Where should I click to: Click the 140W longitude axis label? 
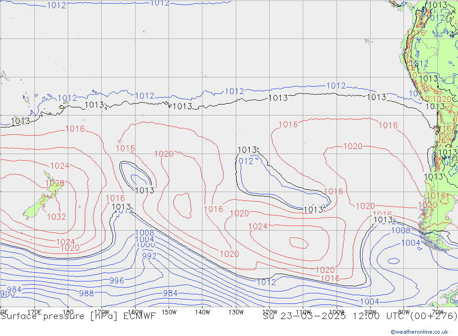point(202,312)
